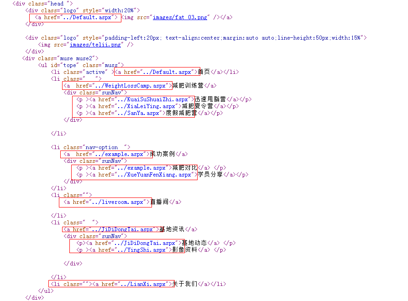Click the li class="nav-option" tag
408x301 pixels.
[90, 147]
